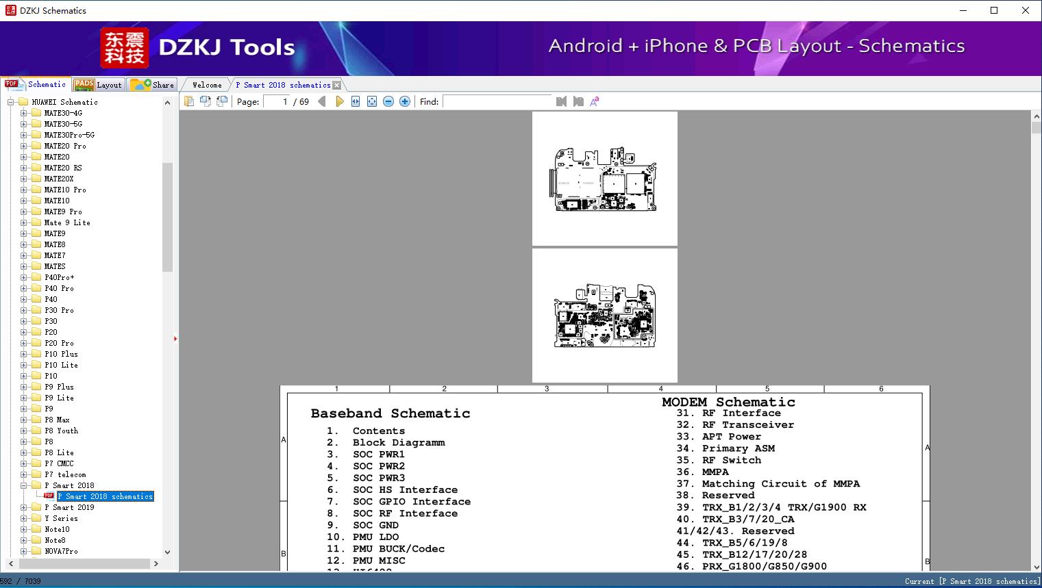This screenshot has height=588, width=1042.
Task: Click the second PCB layout page image
Action: pos(605,316)
